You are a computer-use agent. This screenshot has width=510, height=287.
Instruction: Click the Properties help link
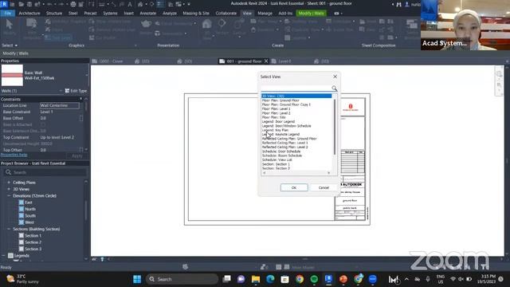click(x=14, y=155)
